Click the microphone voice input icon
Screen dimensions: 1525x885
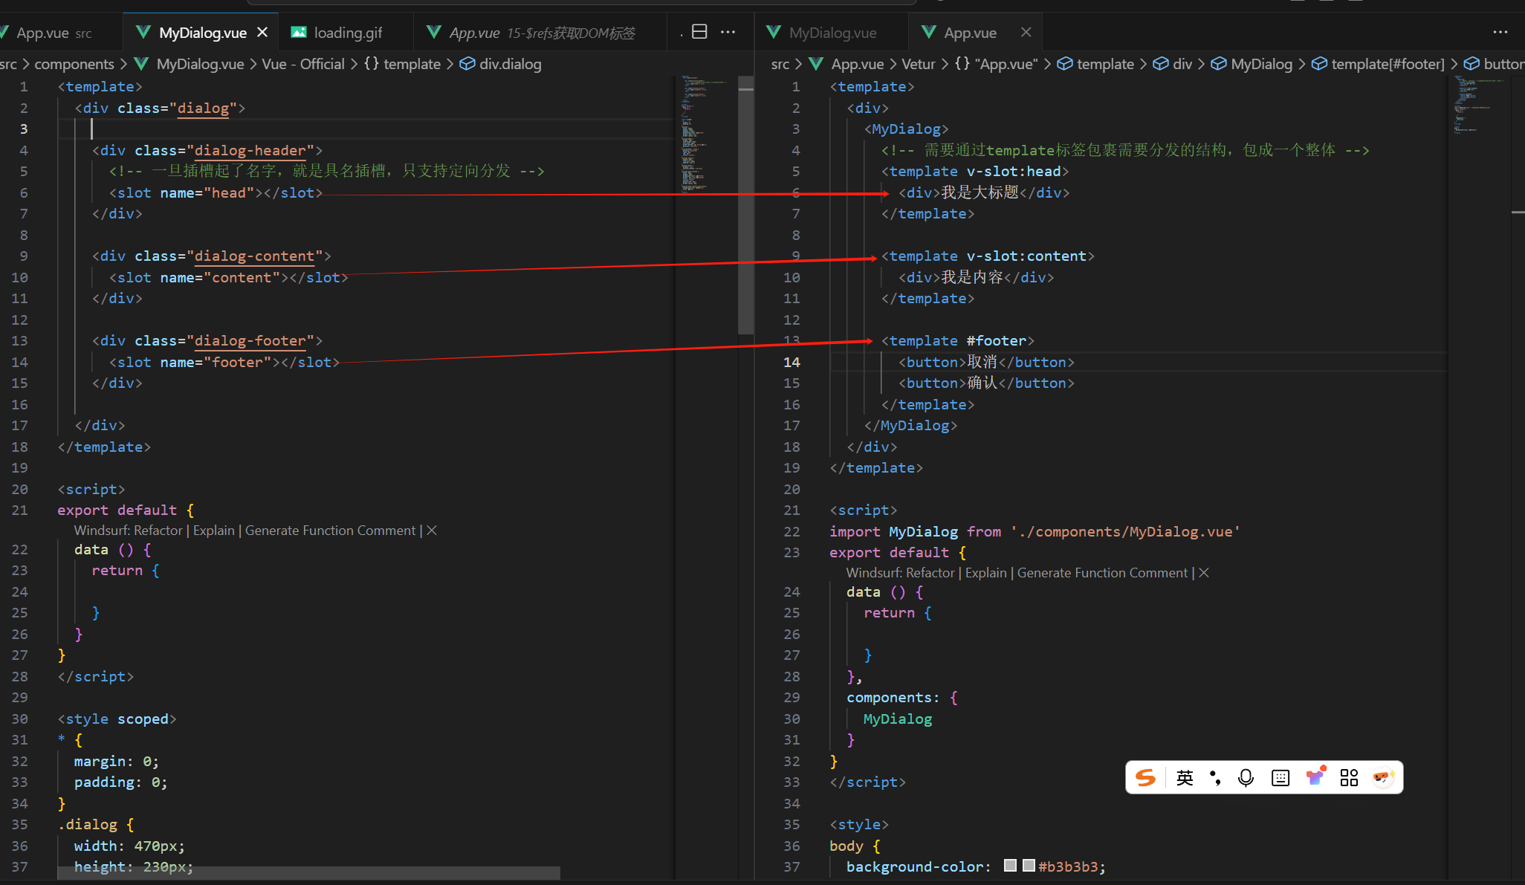[x=1246, y=778]
